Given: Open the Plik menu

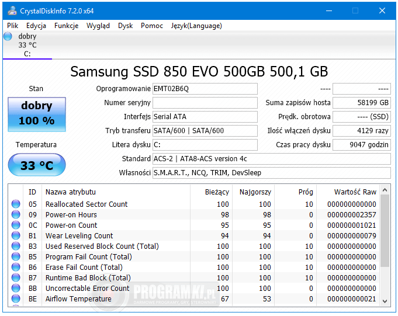Looking at the screenshot, I should pos(12,26).
